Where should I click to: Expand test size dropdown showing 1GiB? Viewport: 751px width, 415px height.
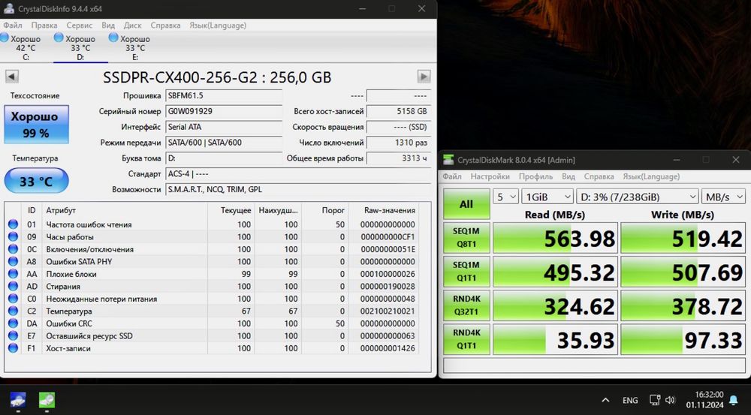tap(547, 197)
